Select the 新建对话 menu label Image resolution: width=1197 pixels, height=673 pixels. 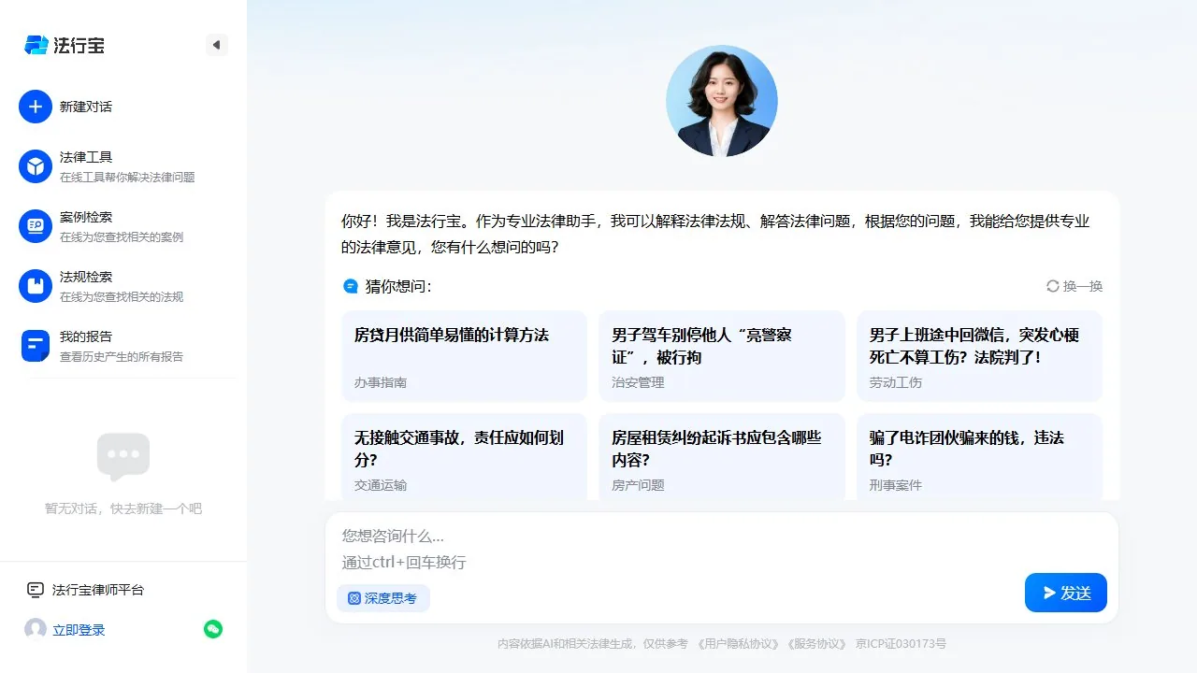pyautogui.click(x=86, y=107)
